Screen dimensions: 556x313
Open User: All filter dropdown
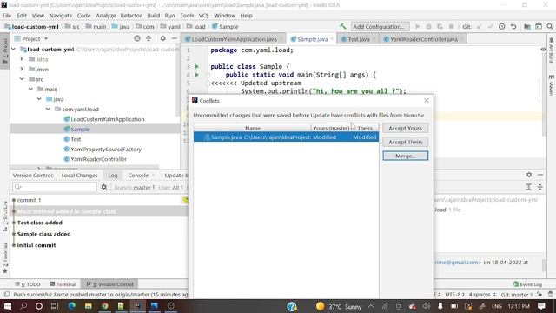point(170,188)
